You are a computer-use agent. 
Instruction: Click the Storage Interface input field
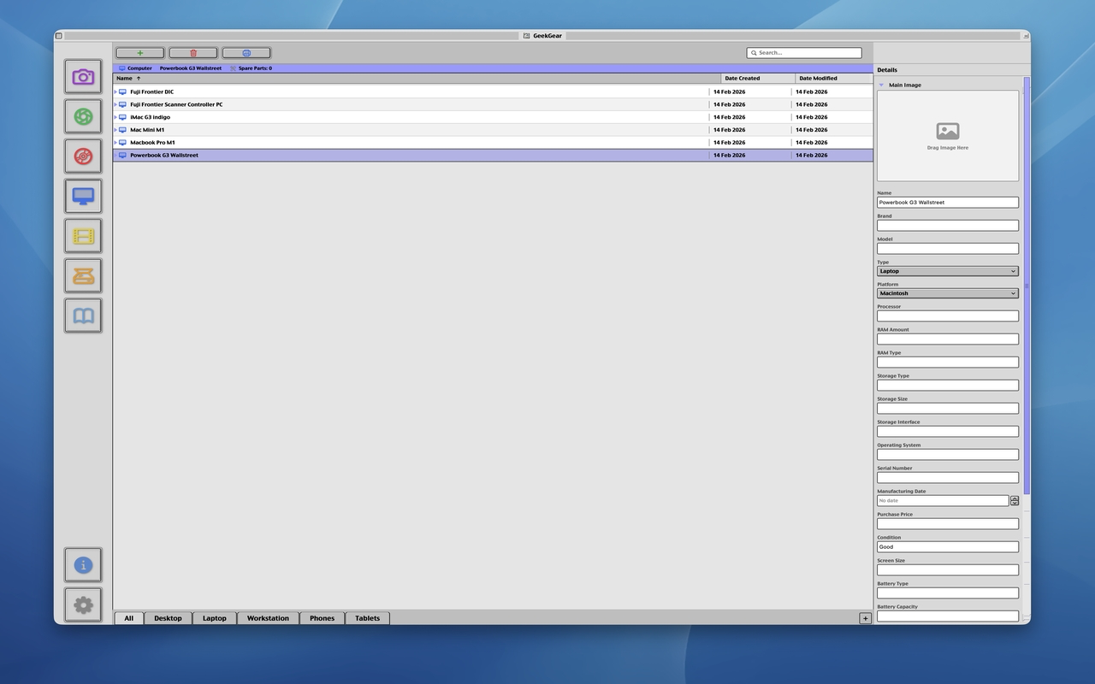point(948,432)
